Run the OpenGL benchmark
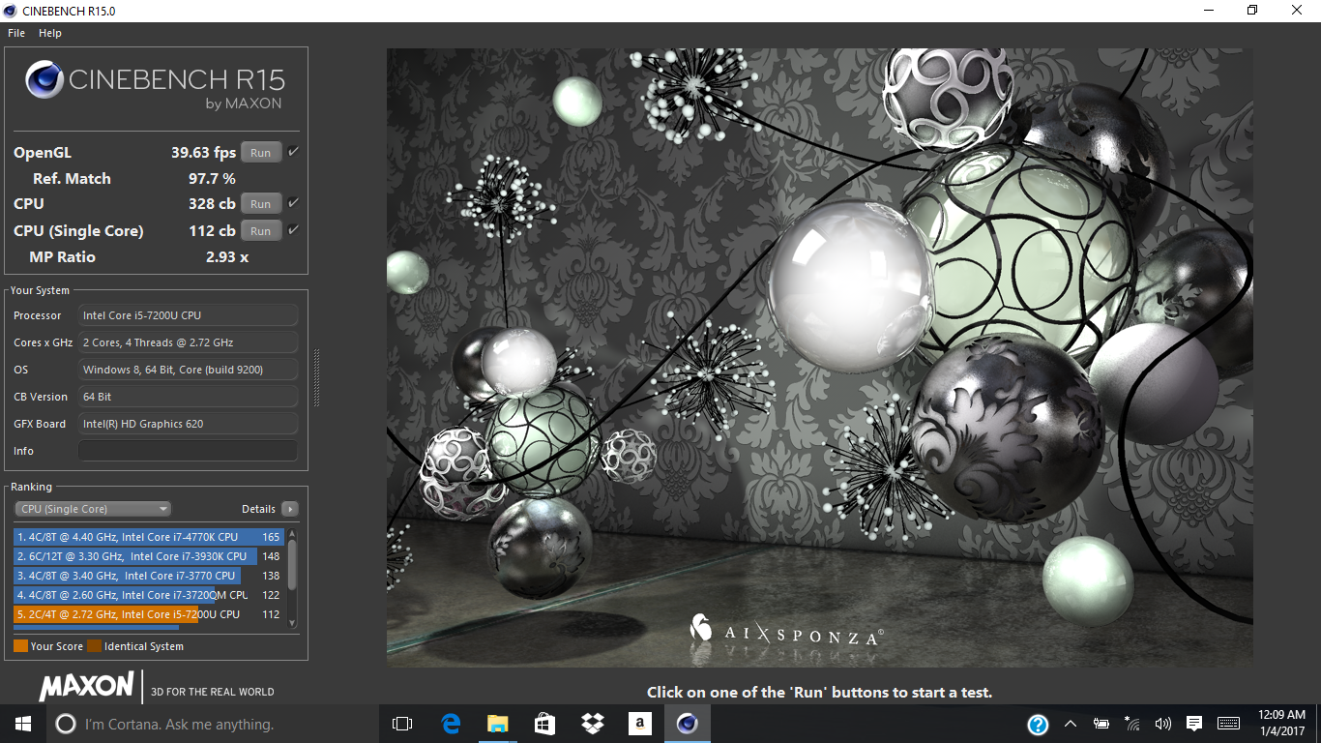Viewport: 1321px width, 743px height. coord(261,153)
